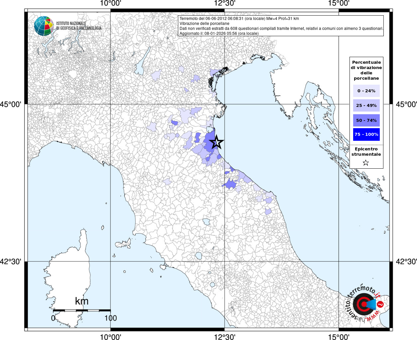The height and width of the screenshot is (340, 417).
Task: Click the scale bar '0' value
Action: click(53, 318)
